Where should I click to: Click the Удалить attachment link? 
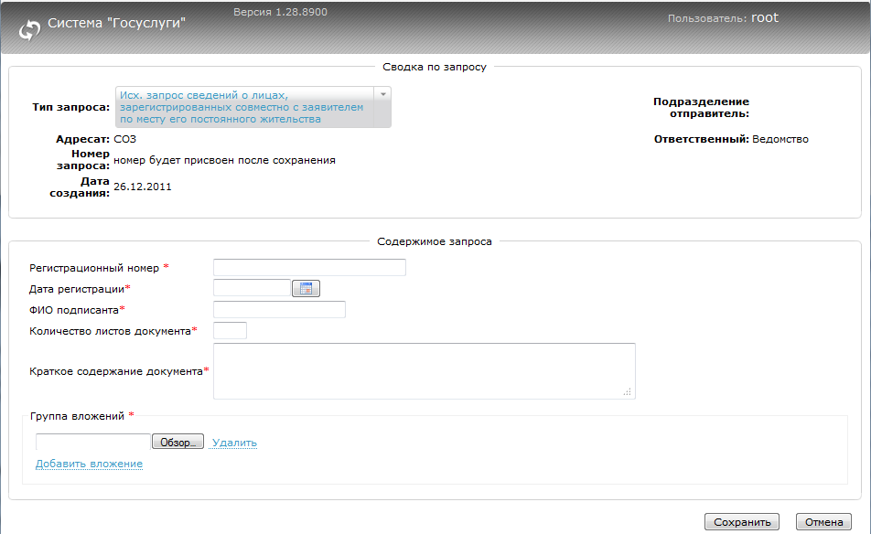pyautogui.click(x=234, y=443)
